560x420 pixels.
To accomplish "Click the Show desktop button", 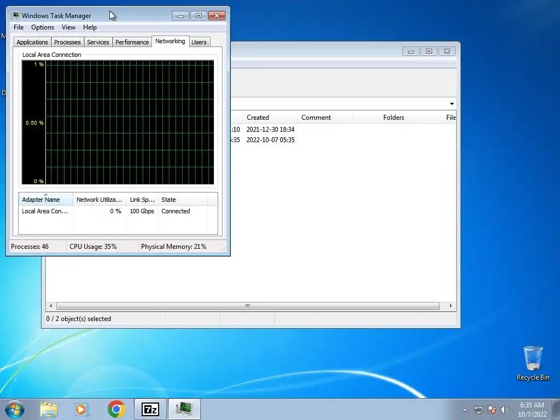I will [556, 409].
